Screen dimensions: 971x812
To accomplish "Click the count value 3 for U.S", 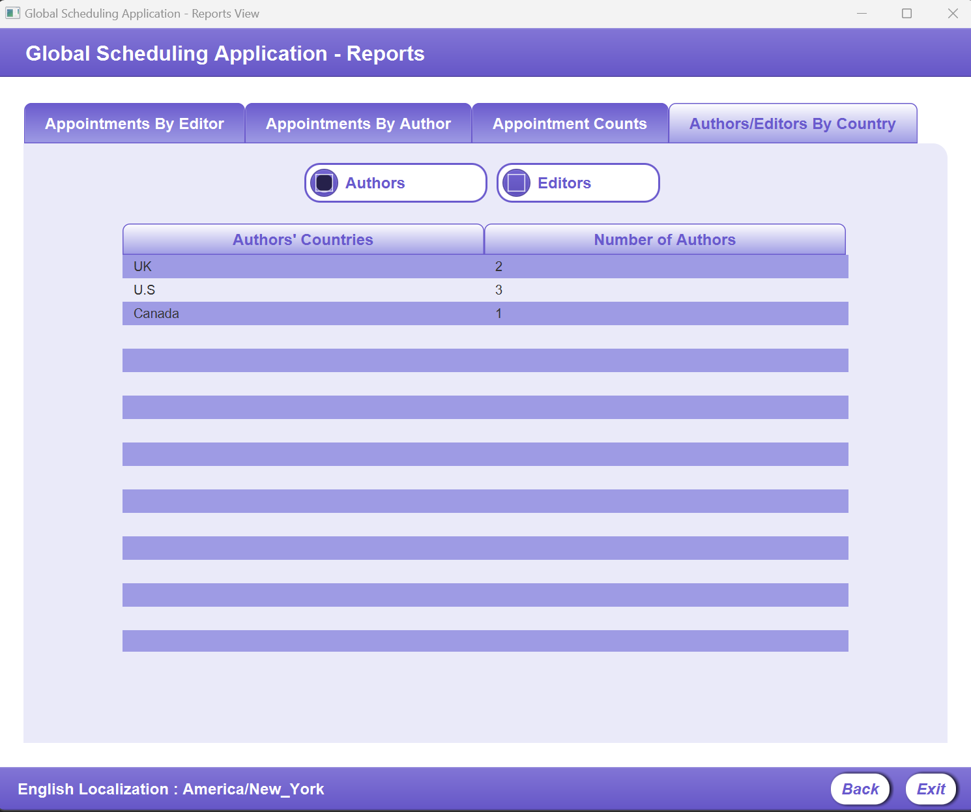I will click(x=499, y=290).
